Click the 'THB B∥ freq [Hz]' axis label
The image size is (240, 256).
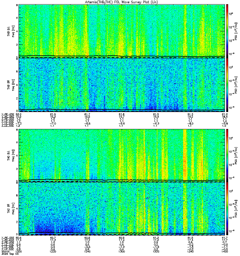point(11,85)
